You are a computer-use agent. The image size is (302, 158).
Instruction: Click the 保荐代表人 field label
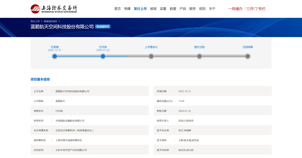[163, 121]
